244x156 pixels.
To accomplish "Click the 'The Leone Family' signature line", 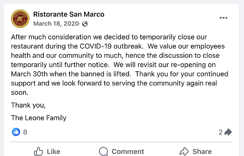I will click(x=39, y=118).
